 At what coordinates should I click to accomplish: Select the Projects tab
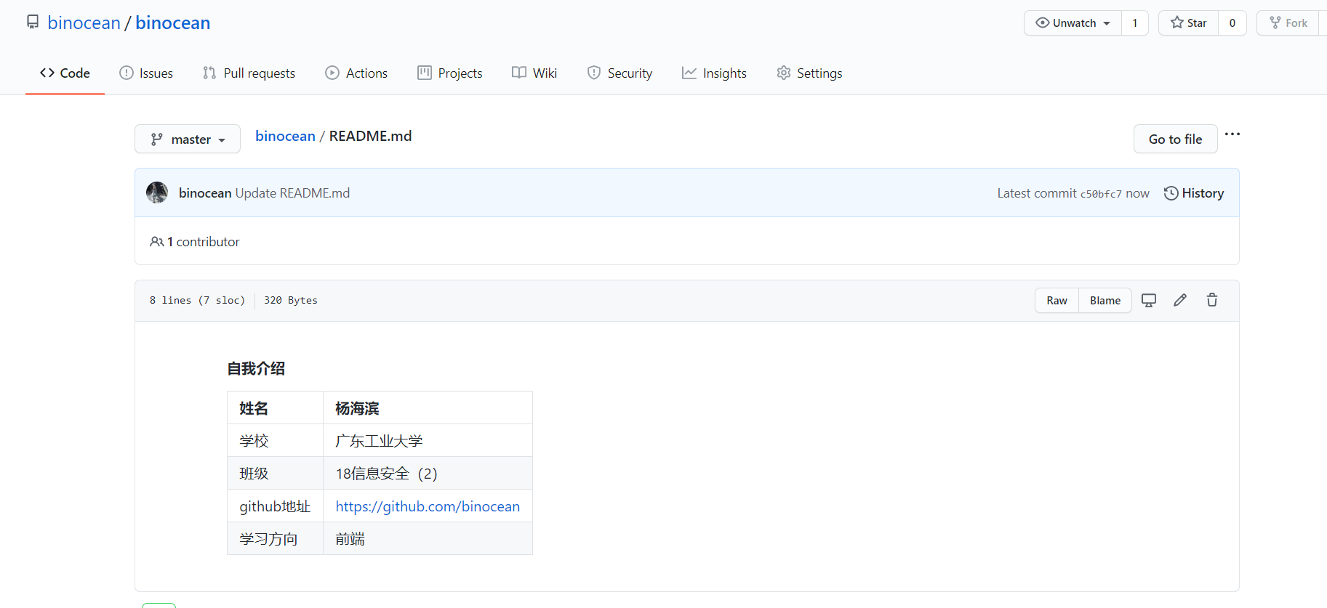click(x=450, y=73)
